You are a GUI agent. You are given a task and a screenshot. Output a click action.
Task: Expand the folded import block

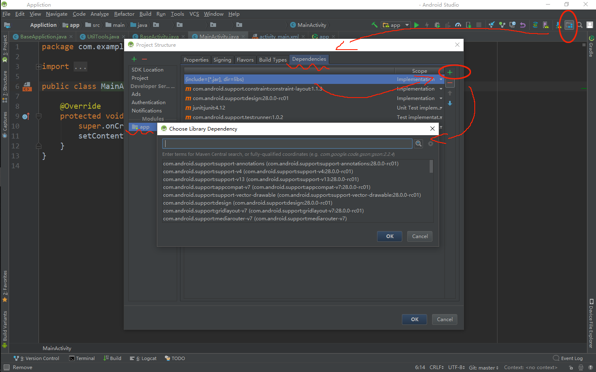(x=38, y=67)
